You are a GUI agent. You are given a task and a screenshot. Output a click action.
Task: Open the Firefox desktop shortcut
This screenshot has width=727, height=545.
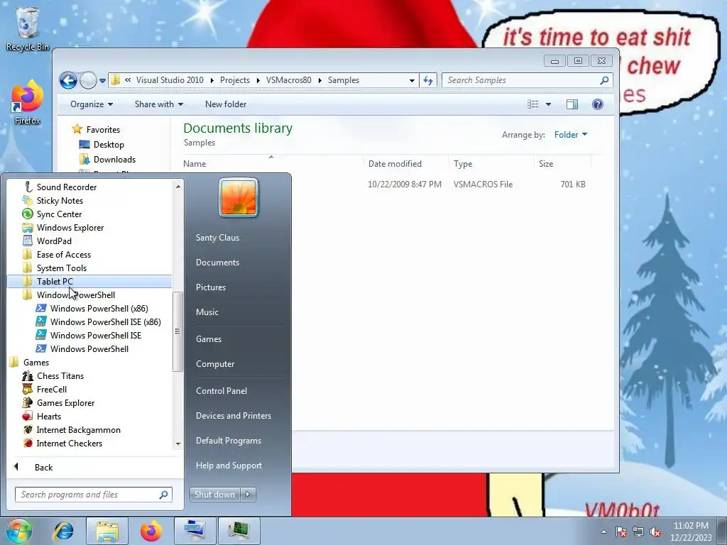point(27,103)
